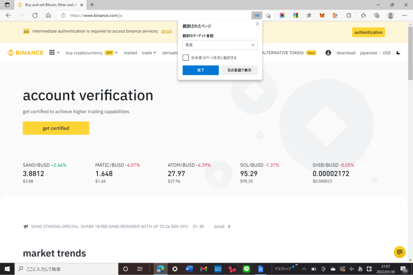Open LINE app from taskbar
413x275 pixels.
pos(246,269)
